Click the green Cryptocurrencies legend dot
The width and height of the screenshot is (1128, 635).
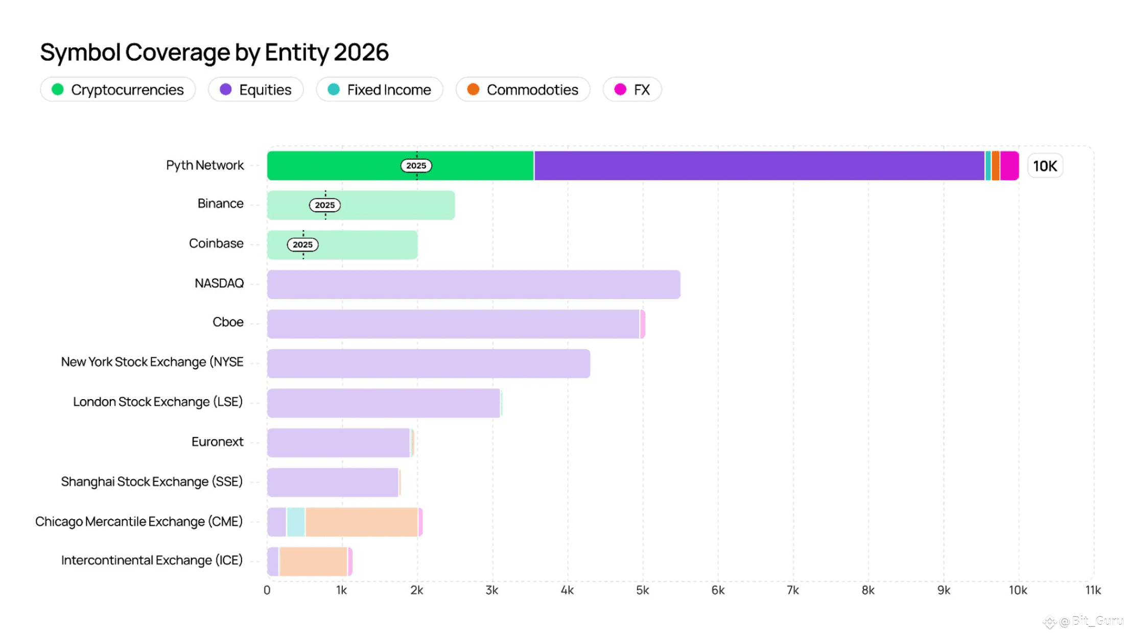click(x=58, y=90)
